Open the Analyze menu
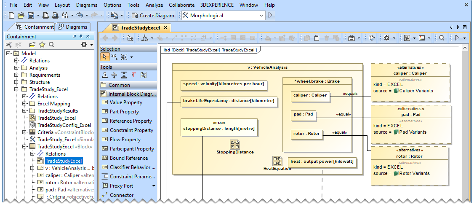The image size is (474, 207). click(155, 5)
